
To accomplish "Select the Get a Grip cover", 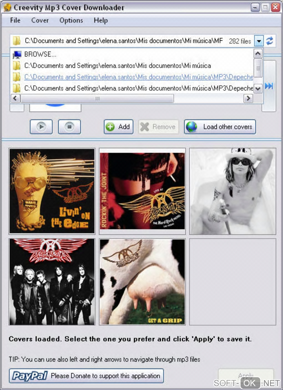I will pos(142,282).
